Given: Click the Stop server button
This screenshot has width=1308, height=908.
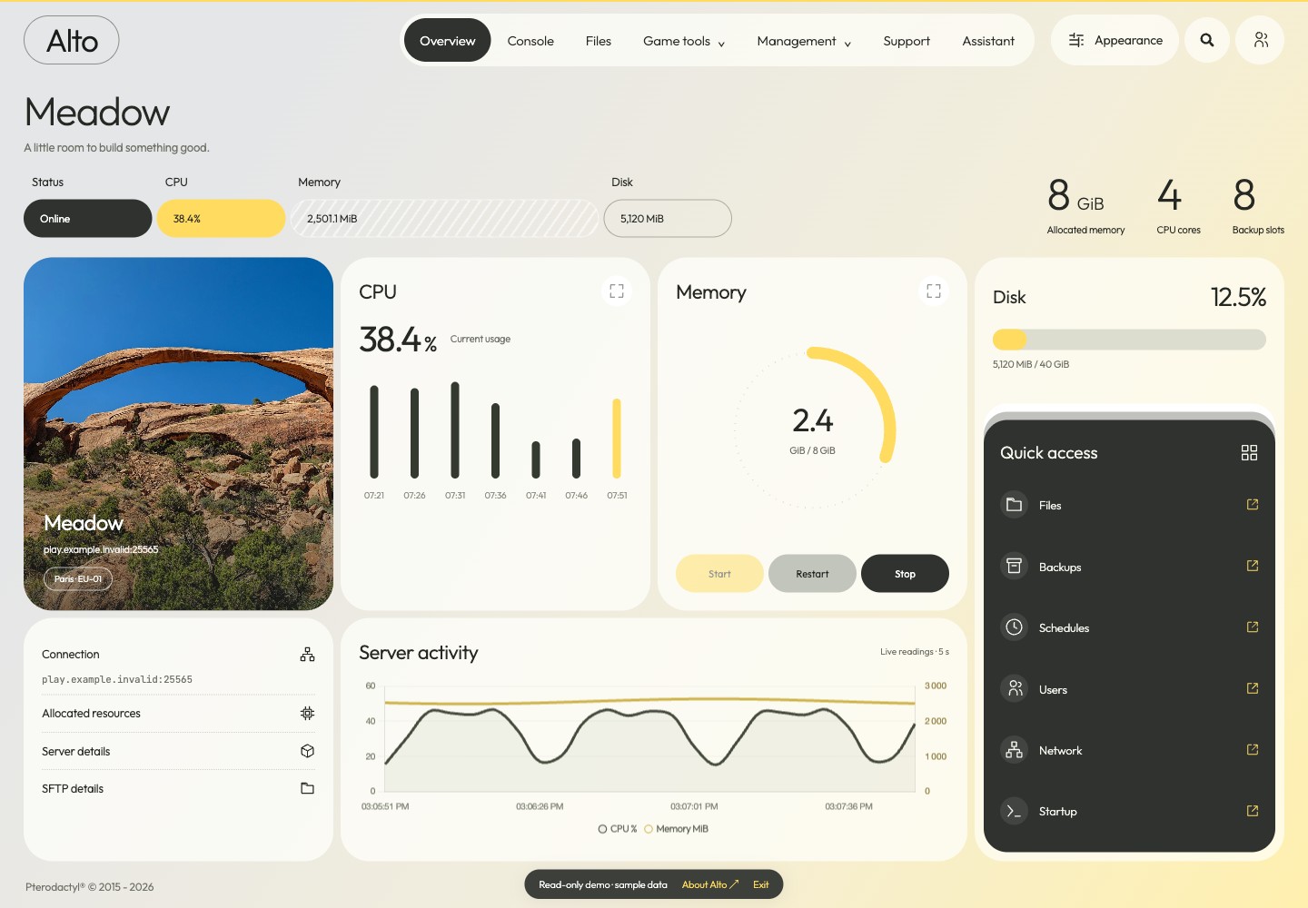Looking at the screenshot, I should click(x=905, y=574).
